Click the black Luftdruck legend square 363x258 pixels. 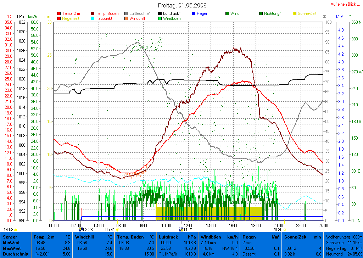pos(160,13)
